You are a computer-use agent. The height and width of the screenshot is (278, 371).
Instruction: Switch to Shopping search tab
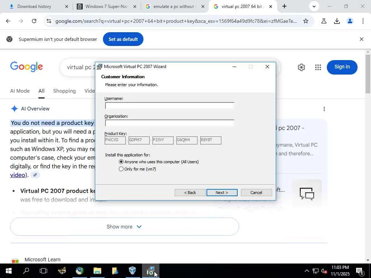coord(64,91)
